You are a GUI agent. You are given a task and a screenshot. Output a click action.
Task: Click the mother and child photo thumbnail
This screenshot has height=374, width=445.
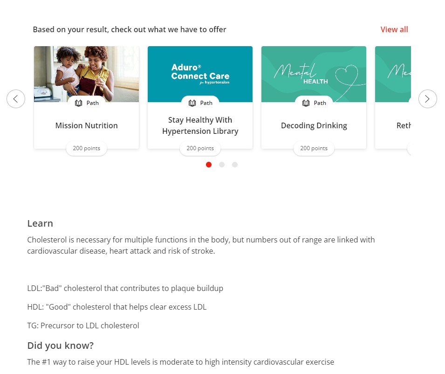(87, 74)
